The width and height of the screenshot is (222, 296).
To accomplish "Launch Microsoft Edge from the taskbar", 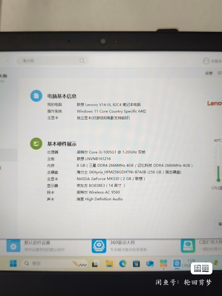I will (123, 264).
